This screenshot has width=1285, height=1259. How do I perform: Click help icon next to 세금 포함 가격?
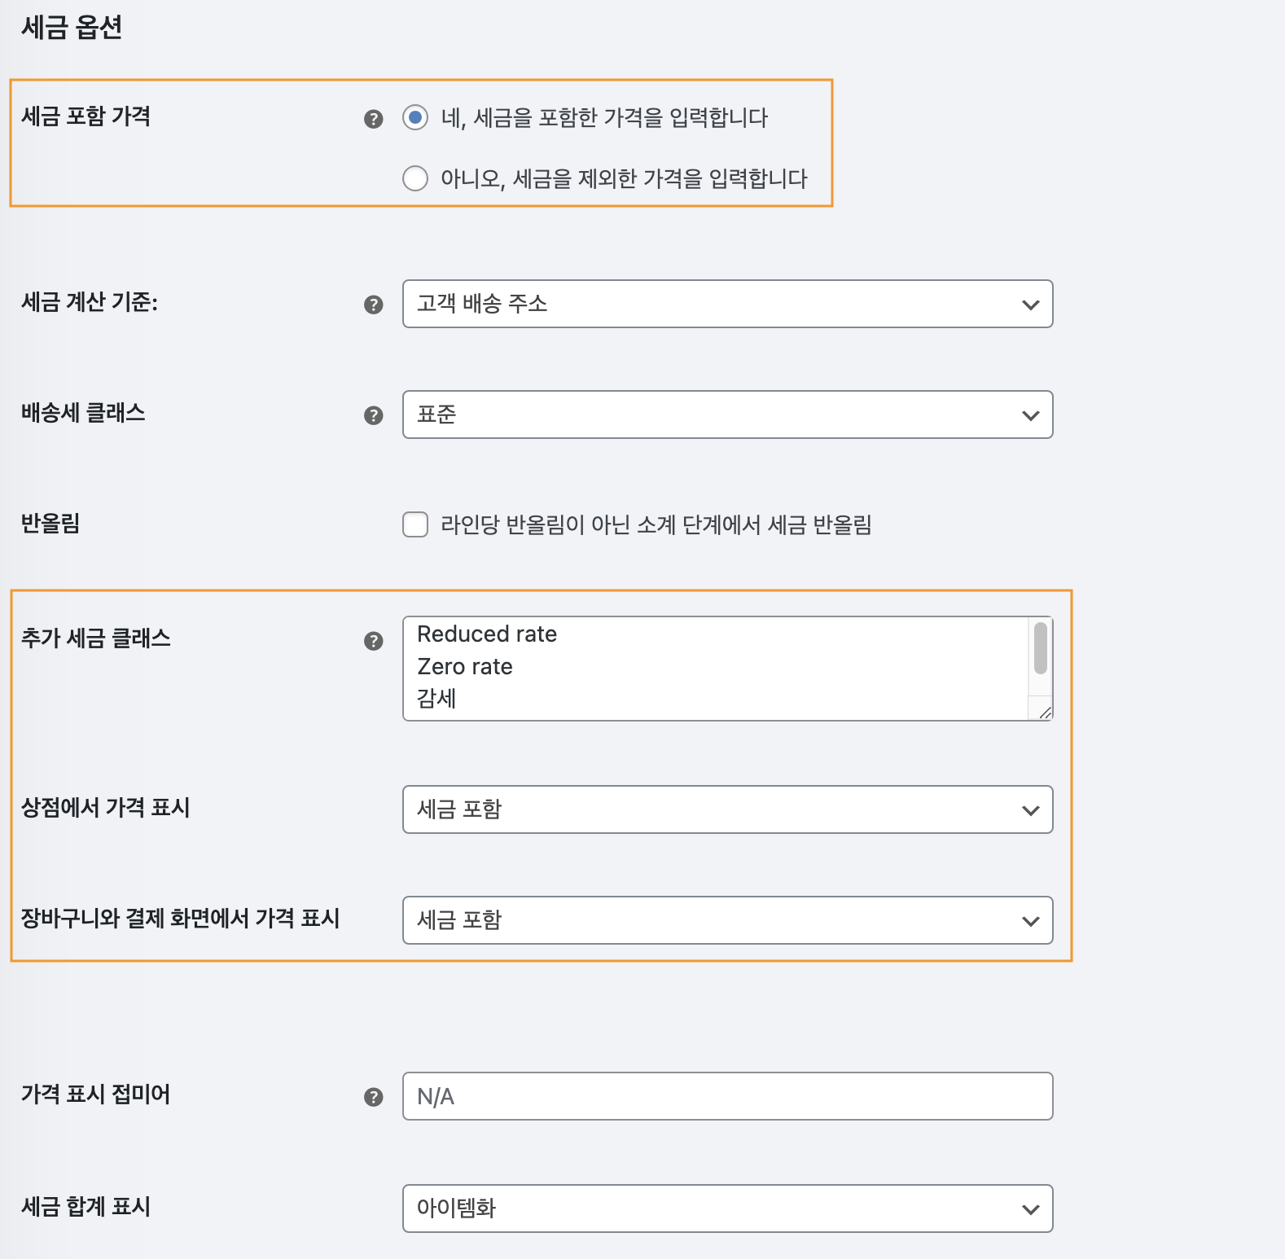pyautogui.click(x=373, y=119)
